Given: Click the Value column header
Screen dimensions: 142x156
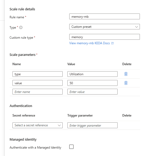Looking at the screenshot, I should (71, 64).
